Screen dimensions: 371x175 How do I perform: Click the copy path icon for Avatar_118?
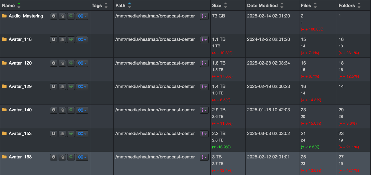click(62, 40)
